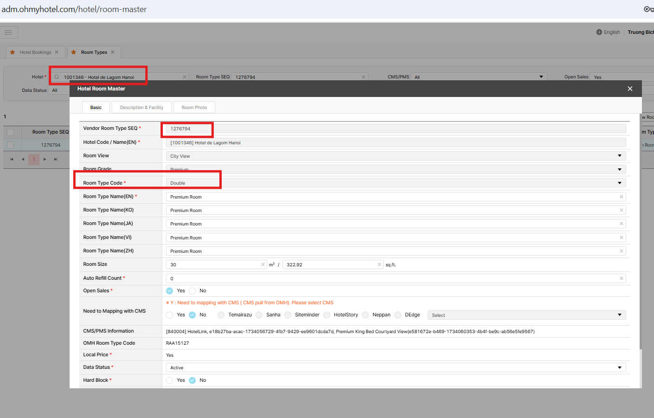
Task: Clear the Room Size square meter value
Action: [263, 264]
